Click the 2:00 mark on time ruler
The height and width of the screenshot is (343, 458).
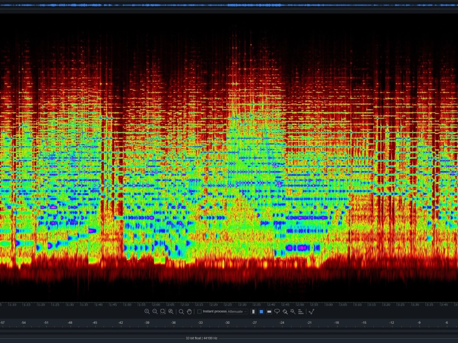[156, 305]
